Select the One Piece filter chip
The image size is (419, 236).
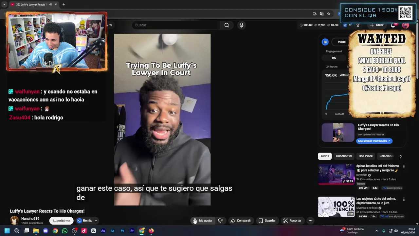pos(365,156)
